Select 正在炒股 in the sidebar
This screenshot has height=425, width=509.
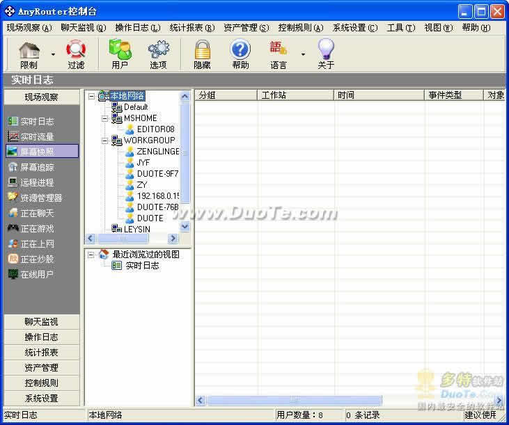click(x=31, y=259)
